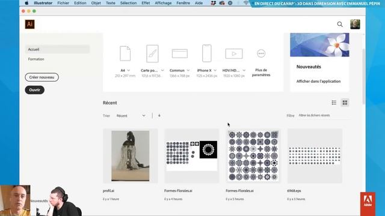This screenshot has height=216, width=385.
Task: Open Formes-Florales.ai thumbnail from 5 hours ago
Action: [x=253, y=156]
